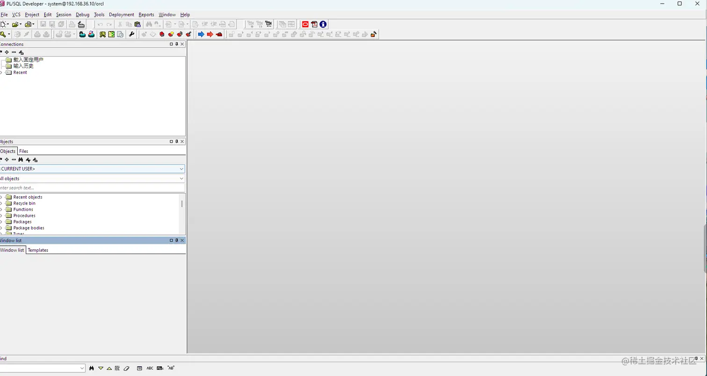Pin the Objects panel
This screenshot has width=707, height=376.
click(177, 142)
